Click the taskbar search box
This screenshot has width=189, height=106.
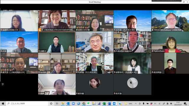27,103
